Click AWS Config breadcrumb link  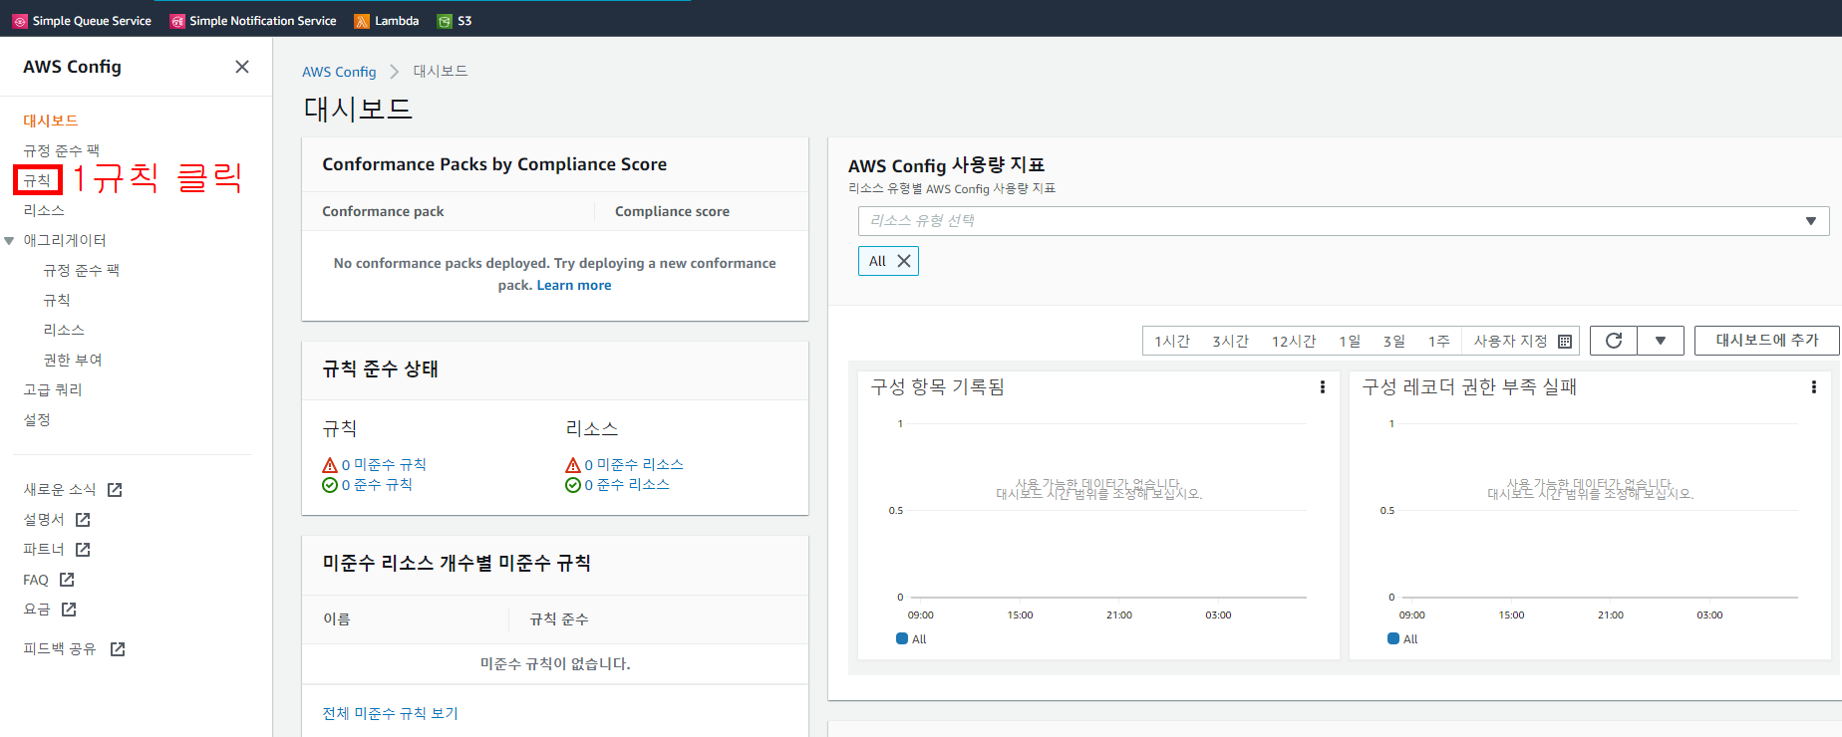click(x=339, y=72)
